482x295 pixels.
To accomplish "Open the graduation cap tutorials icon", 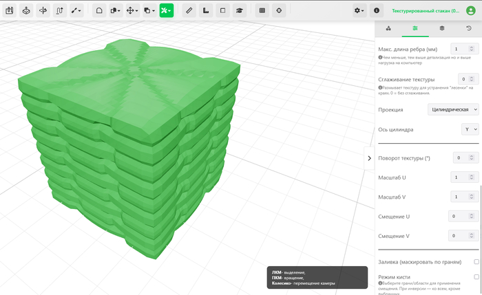I will pos(239,10).
